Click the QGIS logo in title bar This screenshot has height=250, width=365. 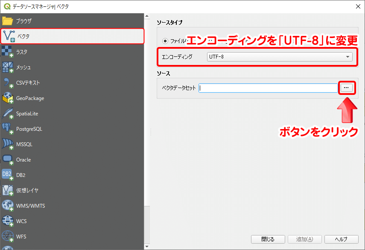point(7,6)
